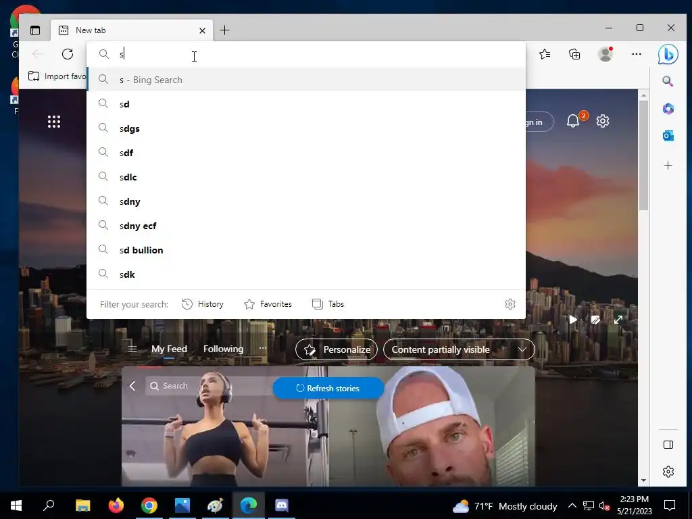This screenshot has height=519, width=692.
Task: Filter search by Tabs
Action: click(x=328, y=304)
